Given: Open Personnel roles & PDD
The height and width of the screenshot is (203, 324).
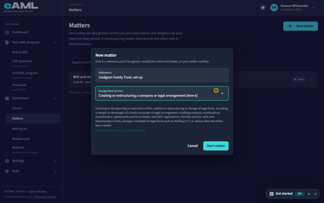Looking at the screenshot, I should click(33, 87).
